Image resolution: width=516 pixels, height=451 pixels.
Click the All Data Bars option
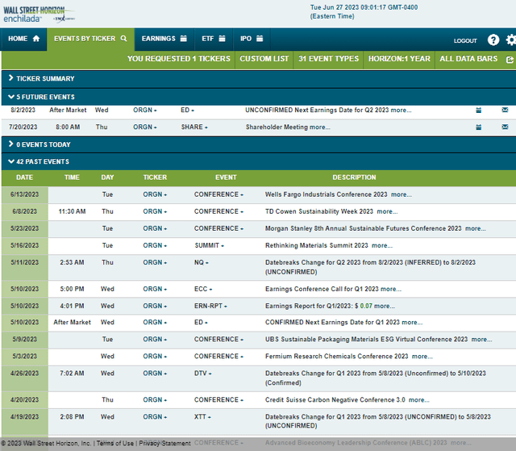point(468,59)
